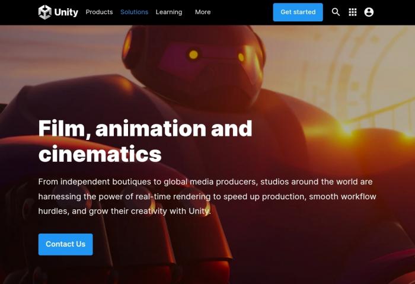Click the Get started button
The width and height of the screenshot is (415, 284).
[x=298, y=12]
